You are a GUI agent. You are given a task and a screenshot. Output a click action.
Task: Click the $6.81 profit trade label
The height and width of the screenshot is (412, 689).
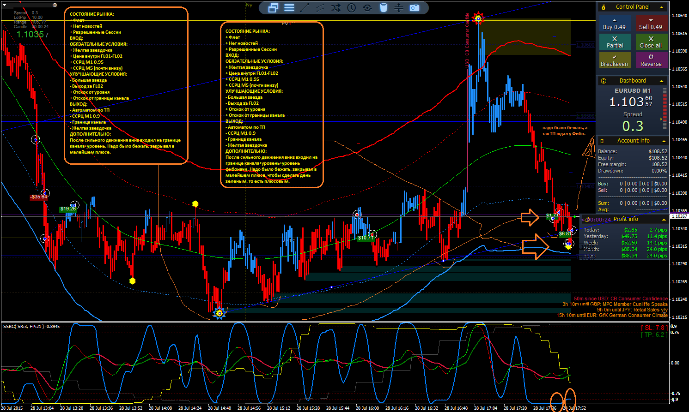pos(565,234)
